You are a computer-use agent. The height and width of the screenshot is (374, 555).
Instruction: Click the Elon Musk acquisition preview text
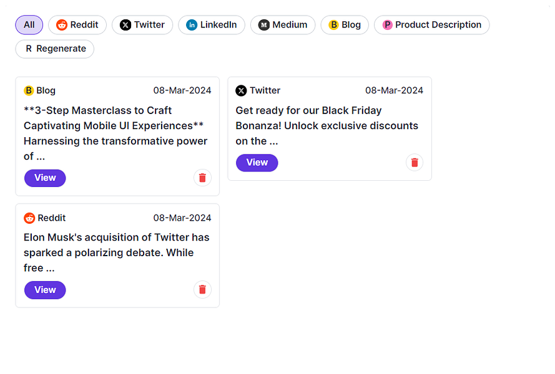tap(116, 252)
